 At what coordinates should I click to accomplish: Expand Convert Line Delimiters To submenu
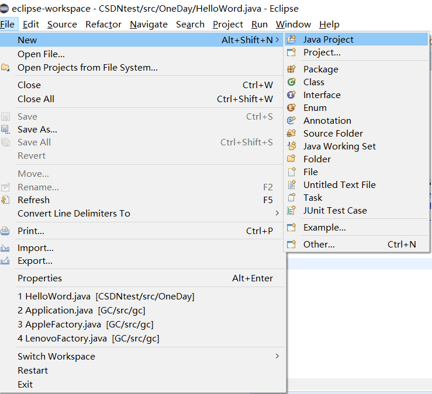pos(277,213)
